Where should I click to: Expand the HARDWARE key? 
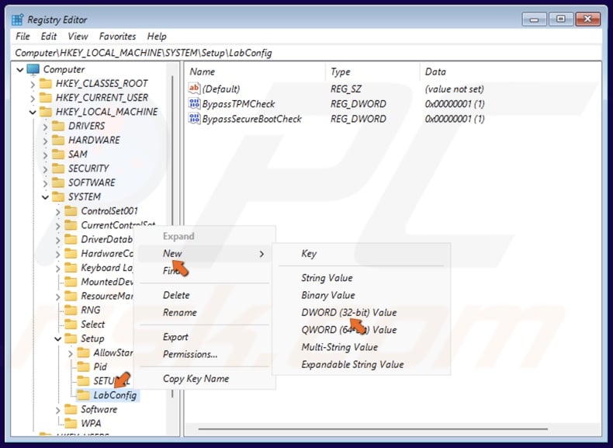click(x=45, y=141)
